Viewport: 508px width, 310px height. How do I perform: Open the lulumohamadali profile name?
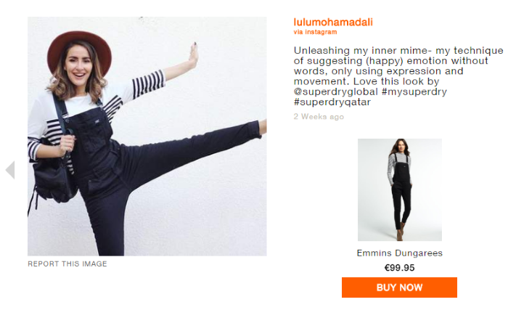[x=333, y=22]
